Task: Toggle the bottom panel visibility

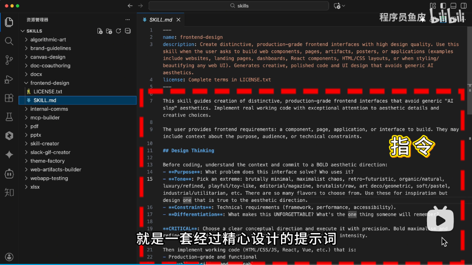Action: (453, 5)
